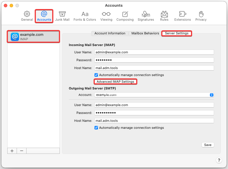Open the Composing preferences pane
228x169 pixels.
click(125, 16)
